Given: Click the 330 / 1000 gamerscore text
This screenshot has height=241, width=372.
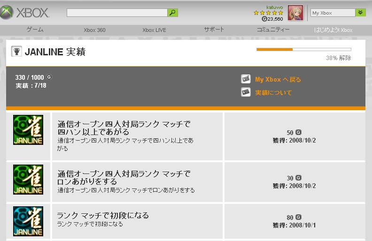Looking at the screenshot, I should [30, 77].
